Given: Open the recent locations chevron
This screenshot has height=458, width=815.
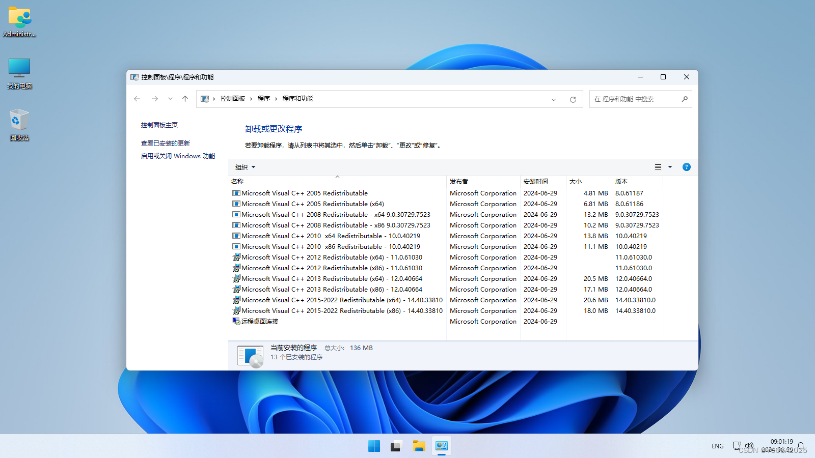Looking at the screenshot, I should pyautogui.click(x=170, y=99).
